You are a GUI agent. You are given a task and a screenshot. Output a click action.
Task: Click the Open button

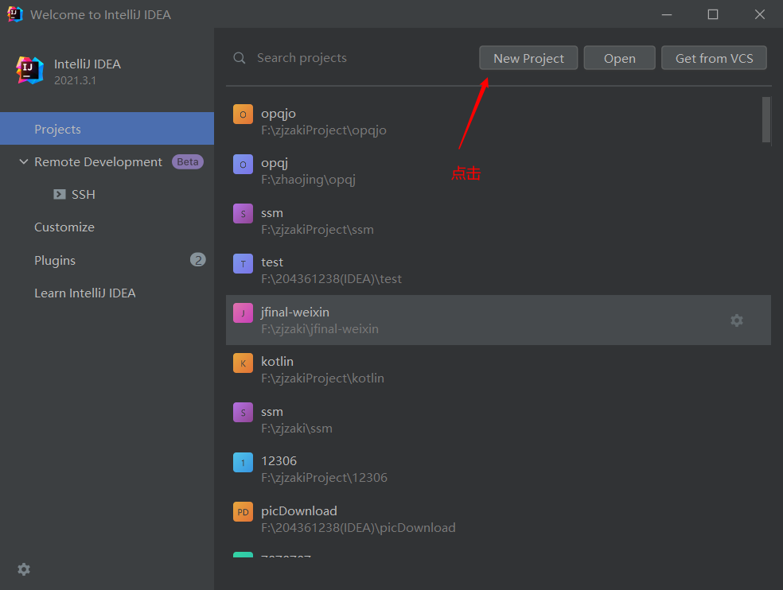tap(619, 58)
